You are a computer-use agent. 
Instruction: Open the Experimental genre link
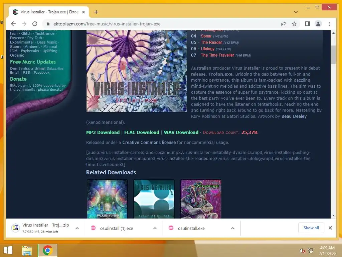[22, 42]
